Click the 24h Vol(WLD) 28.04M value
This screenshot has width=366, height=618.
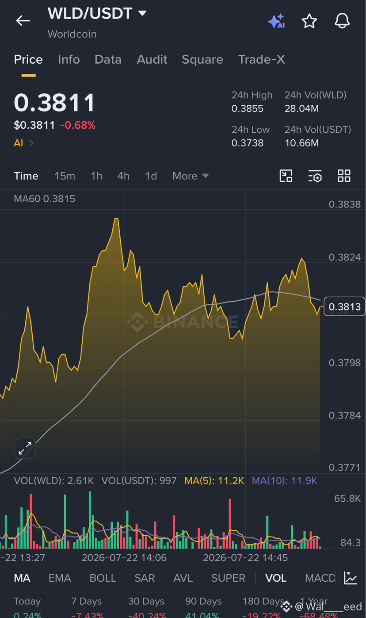coord(301,108)
